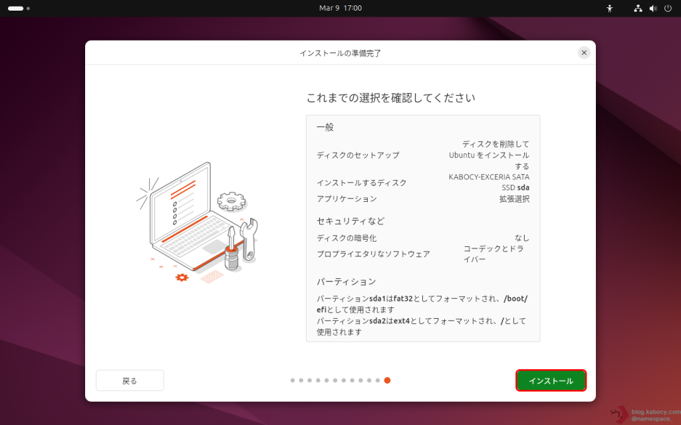Open the power menu icon

tap(667, 9)
